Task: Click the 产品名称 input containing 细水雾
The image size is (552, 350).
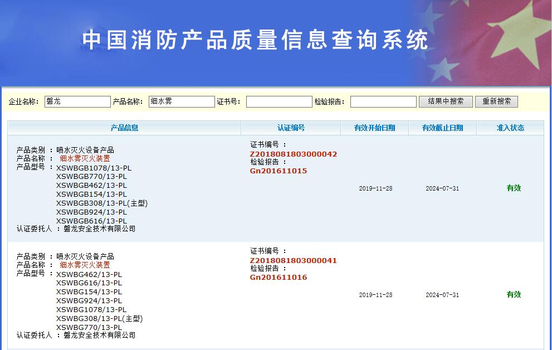Action: pos(182,101)
